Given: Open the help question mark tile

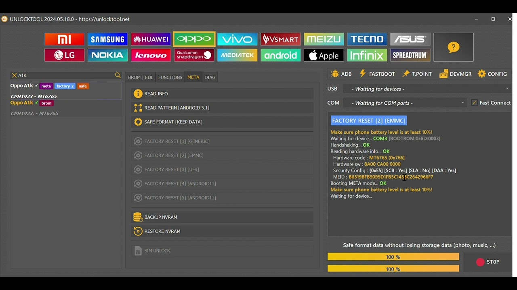Looking at the screenshot, I should pos(453,47).
